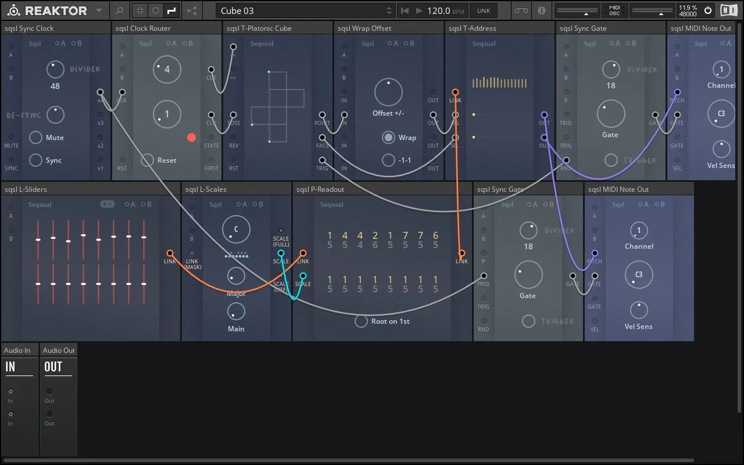The height and width of the screenshot is (465, 744).
Task: Click the T-Platonic Cube net diagram
Action: tap(278, 106)
